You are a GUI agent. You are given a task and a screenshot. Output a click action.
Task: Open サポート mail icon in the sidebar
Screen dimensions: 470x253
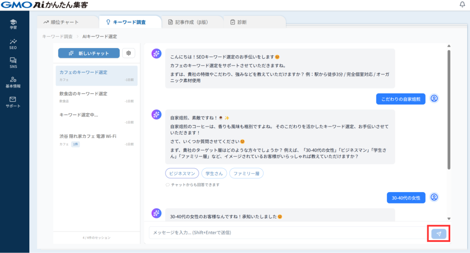coord(13,102)
